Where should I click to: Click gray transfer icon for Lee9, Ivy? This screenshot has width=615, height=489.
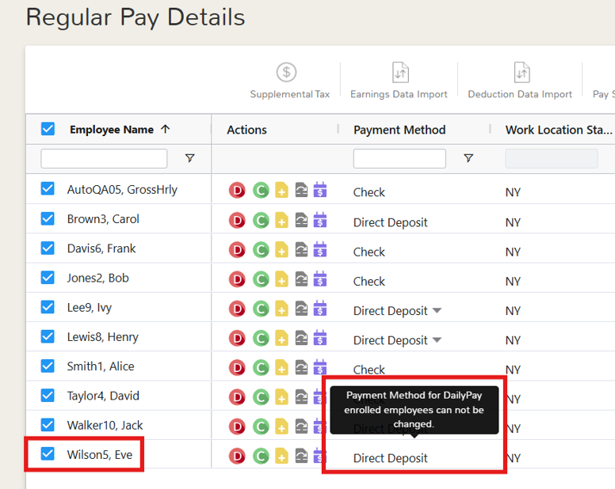coord(301,309)
